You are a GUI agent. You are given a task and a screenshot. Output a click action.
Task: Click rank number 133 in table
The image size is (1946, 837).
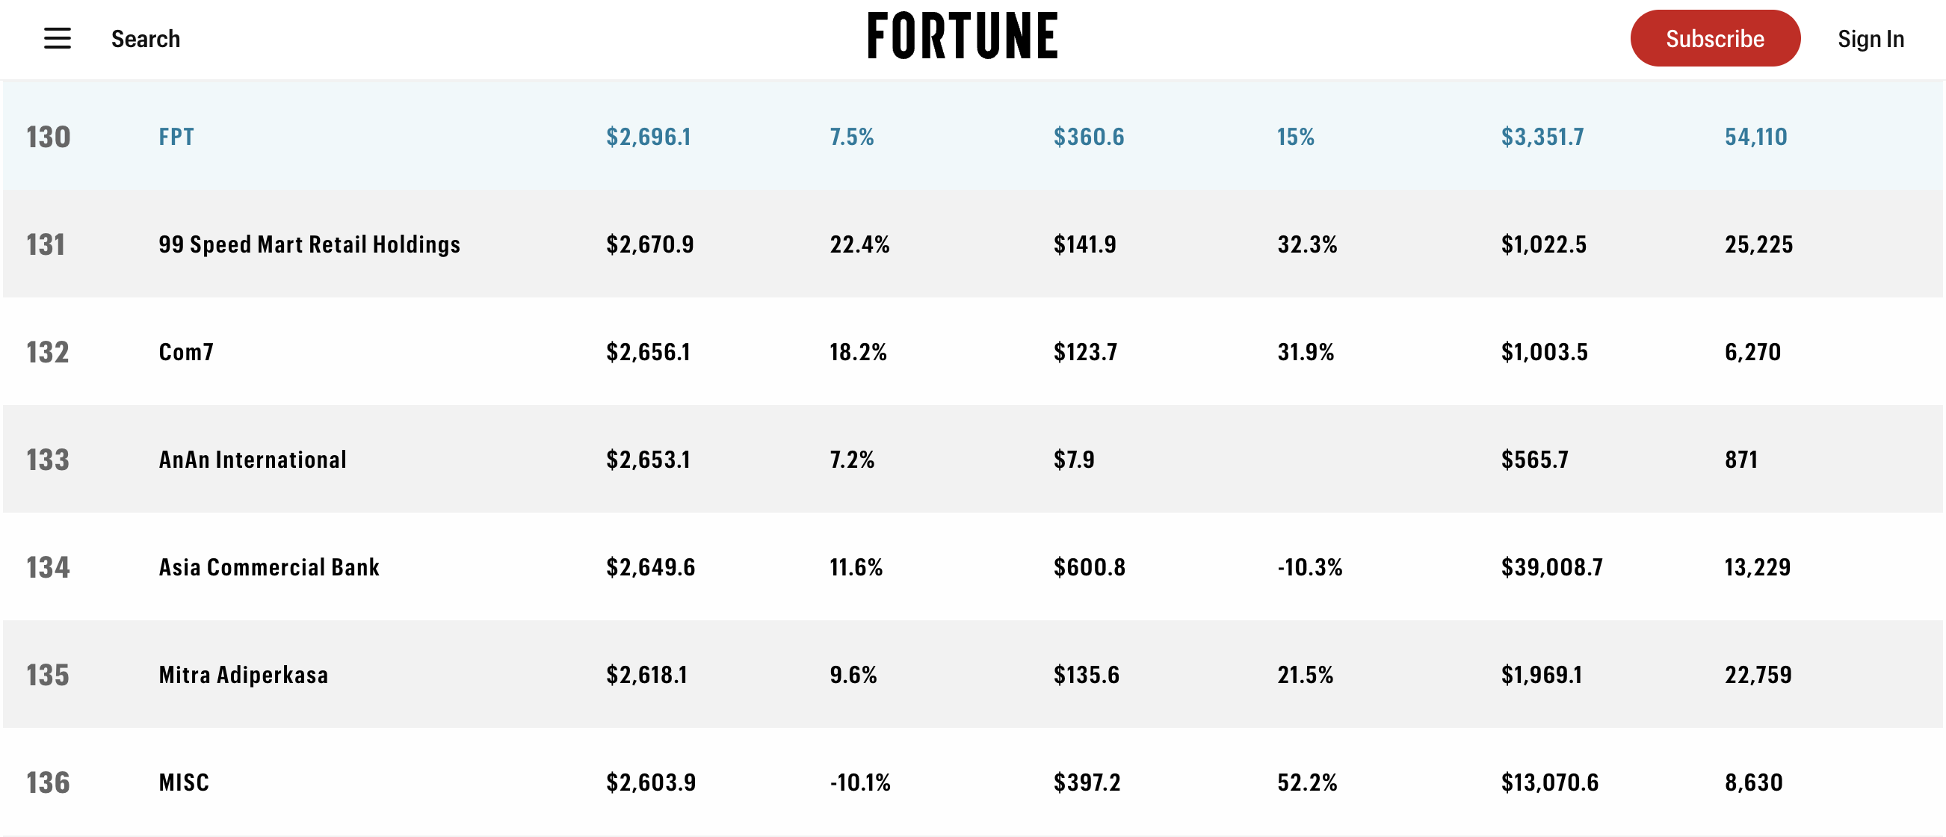48,460
